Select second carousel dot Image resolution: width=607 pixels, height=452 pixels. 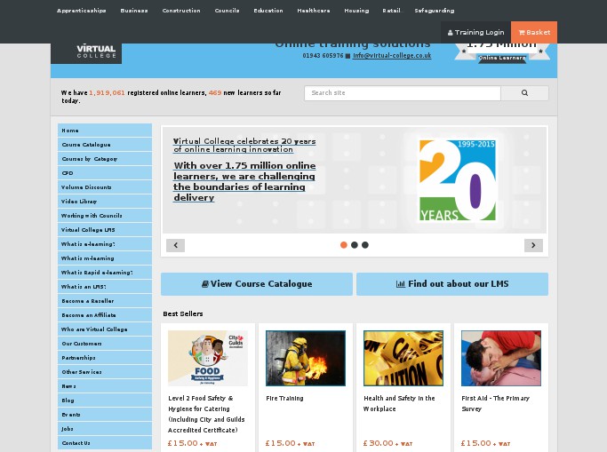(x=355, y=245)
